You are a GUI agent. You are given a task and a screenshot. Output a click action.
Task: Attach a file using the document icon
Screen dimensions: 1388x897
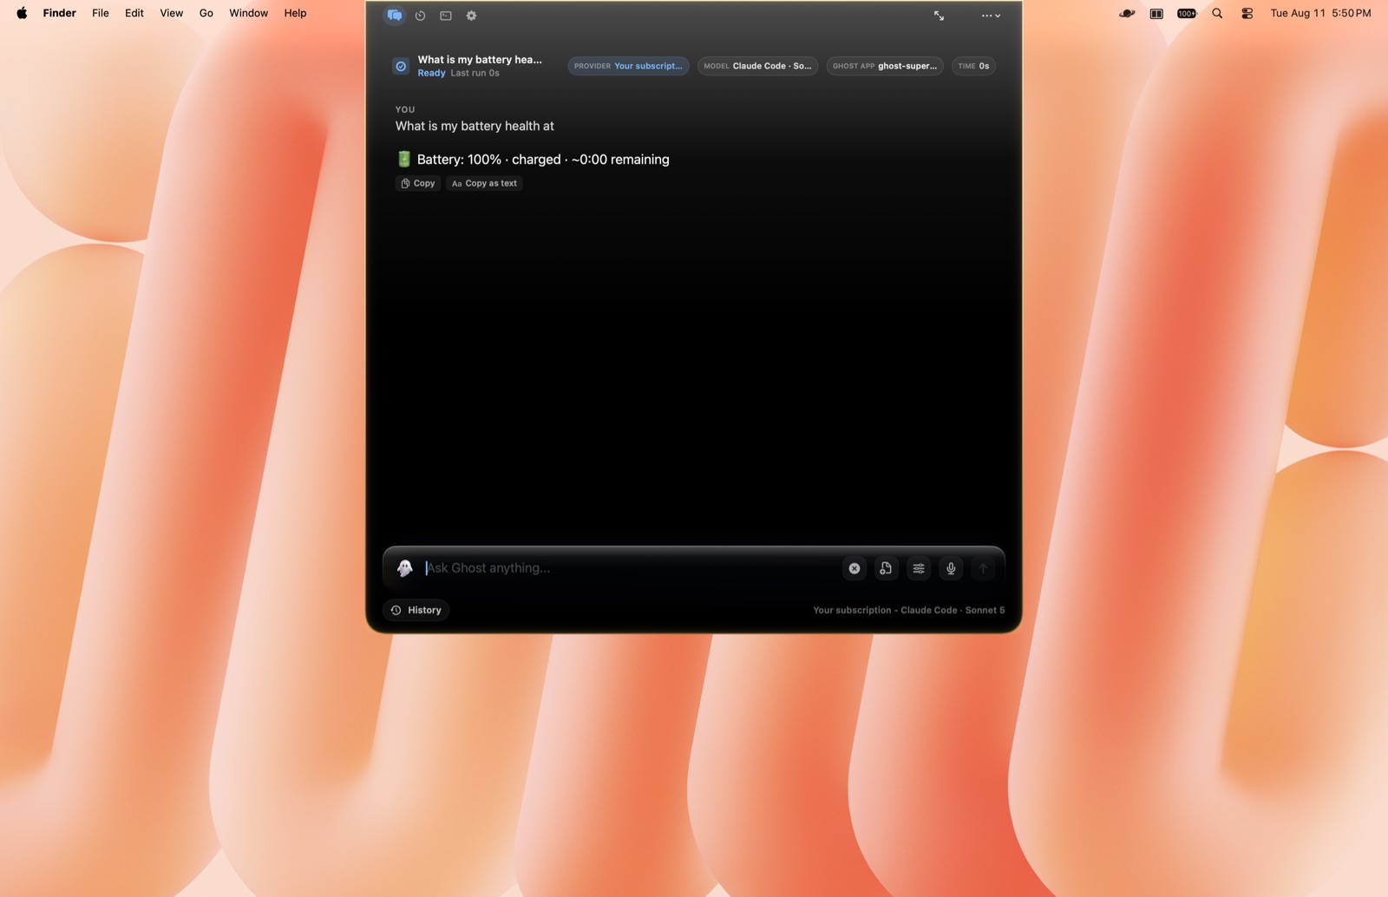point(886,568)
